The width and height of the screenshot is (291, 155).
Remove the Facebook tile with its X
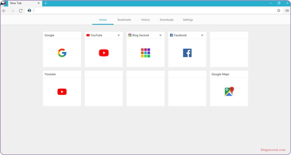pos(202,35)
